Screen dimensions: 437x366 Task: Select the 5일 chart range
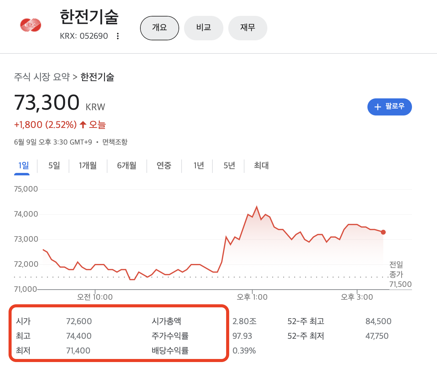[x=53, y=166]
